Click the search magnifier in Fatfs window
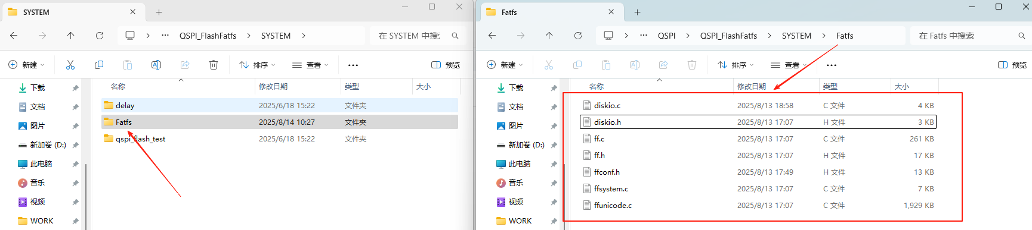The height and width of the screenshot is (230, 1032). [x=1022, y=36]
